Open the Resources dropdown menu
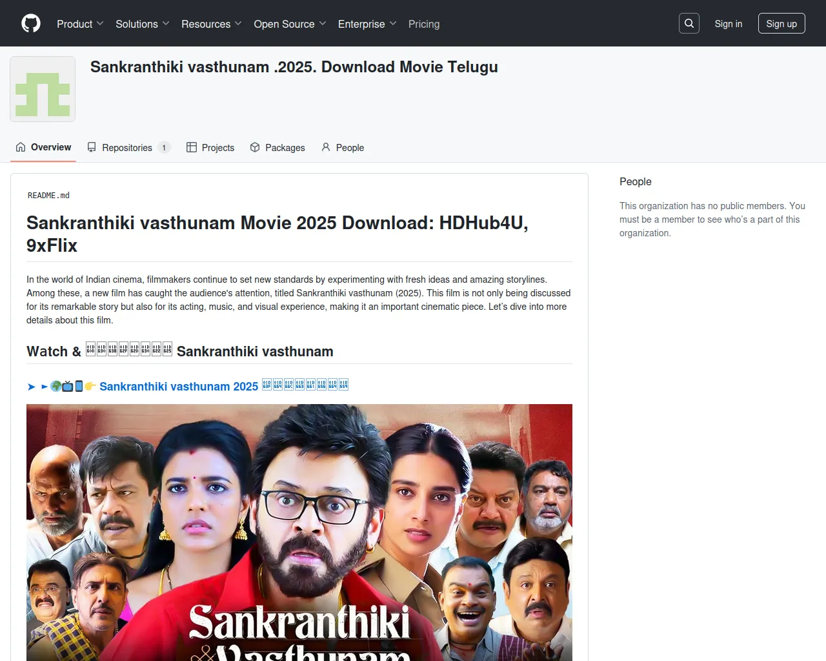The image size is (826, 661). [x=211, y=24]
